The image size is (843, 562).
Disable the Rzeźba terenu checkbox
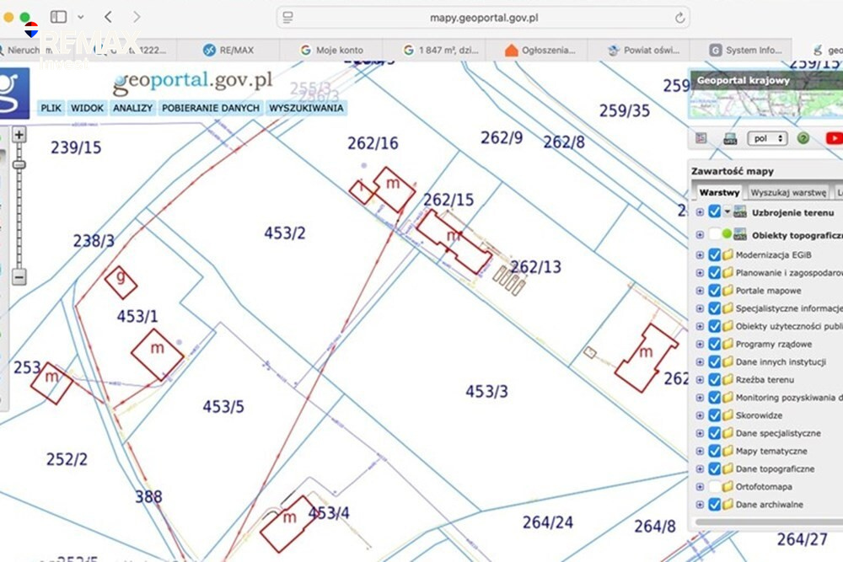pos(714,380)
